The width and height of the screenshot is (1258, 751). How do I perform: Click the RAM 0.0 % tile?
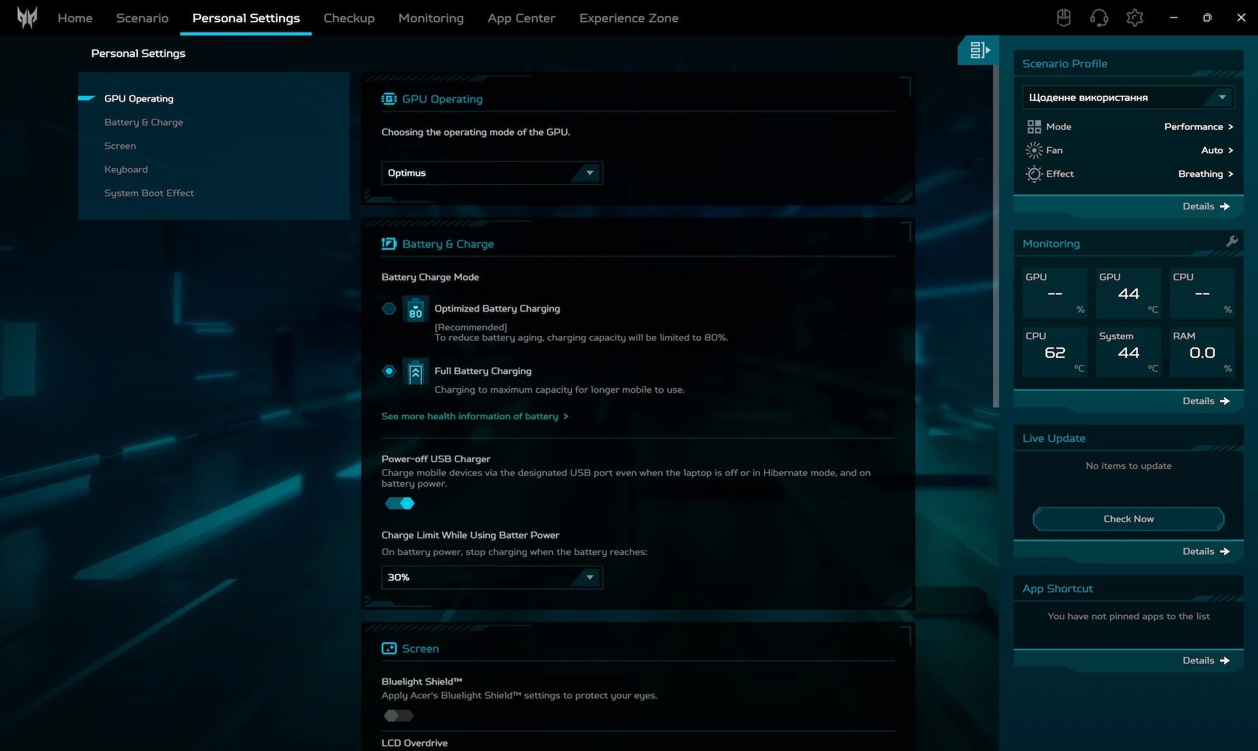point(1202,352)
